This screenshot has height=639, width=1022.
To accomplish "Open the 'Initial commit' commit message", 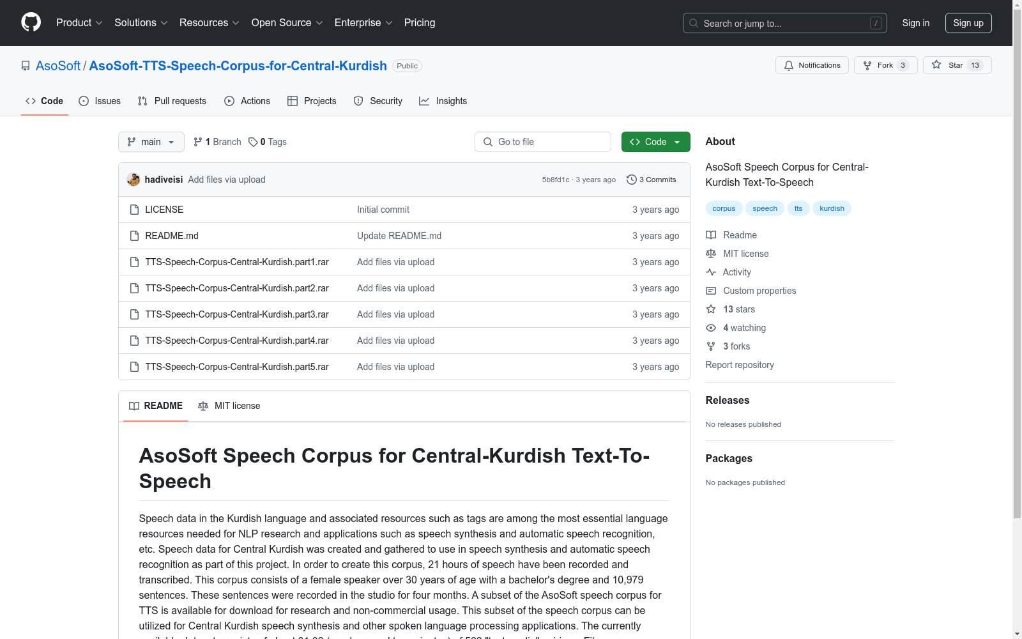I will pyautogui.click(x=383, y=210).
